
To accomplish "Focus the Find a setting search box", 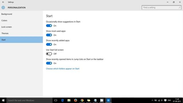I will [x=162, y=7].
